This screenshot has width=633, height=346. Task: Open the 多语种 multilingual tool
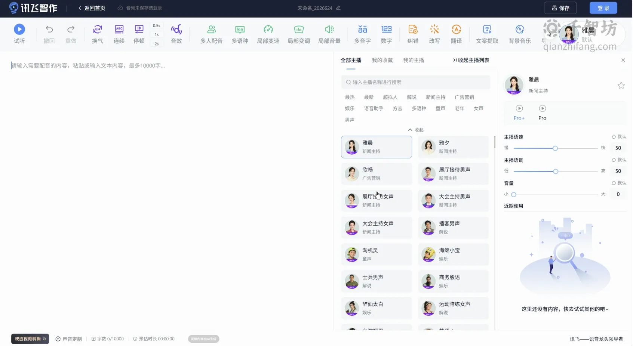[240, 34]
